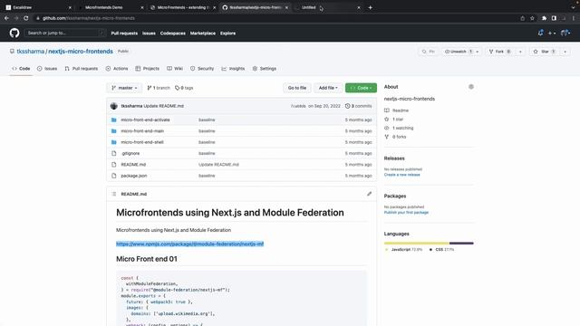The image size is (580, 326).
Task: Open the README table of contents icon
Action: (114, 194)
